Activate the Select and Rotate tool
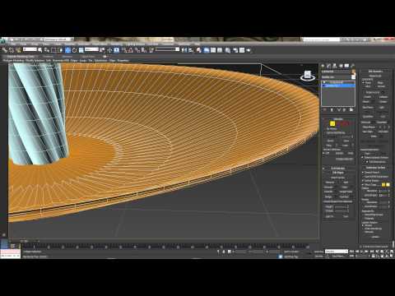Image resolution: width=395 pixels, height=296 pixels. (x=74, y=50)
